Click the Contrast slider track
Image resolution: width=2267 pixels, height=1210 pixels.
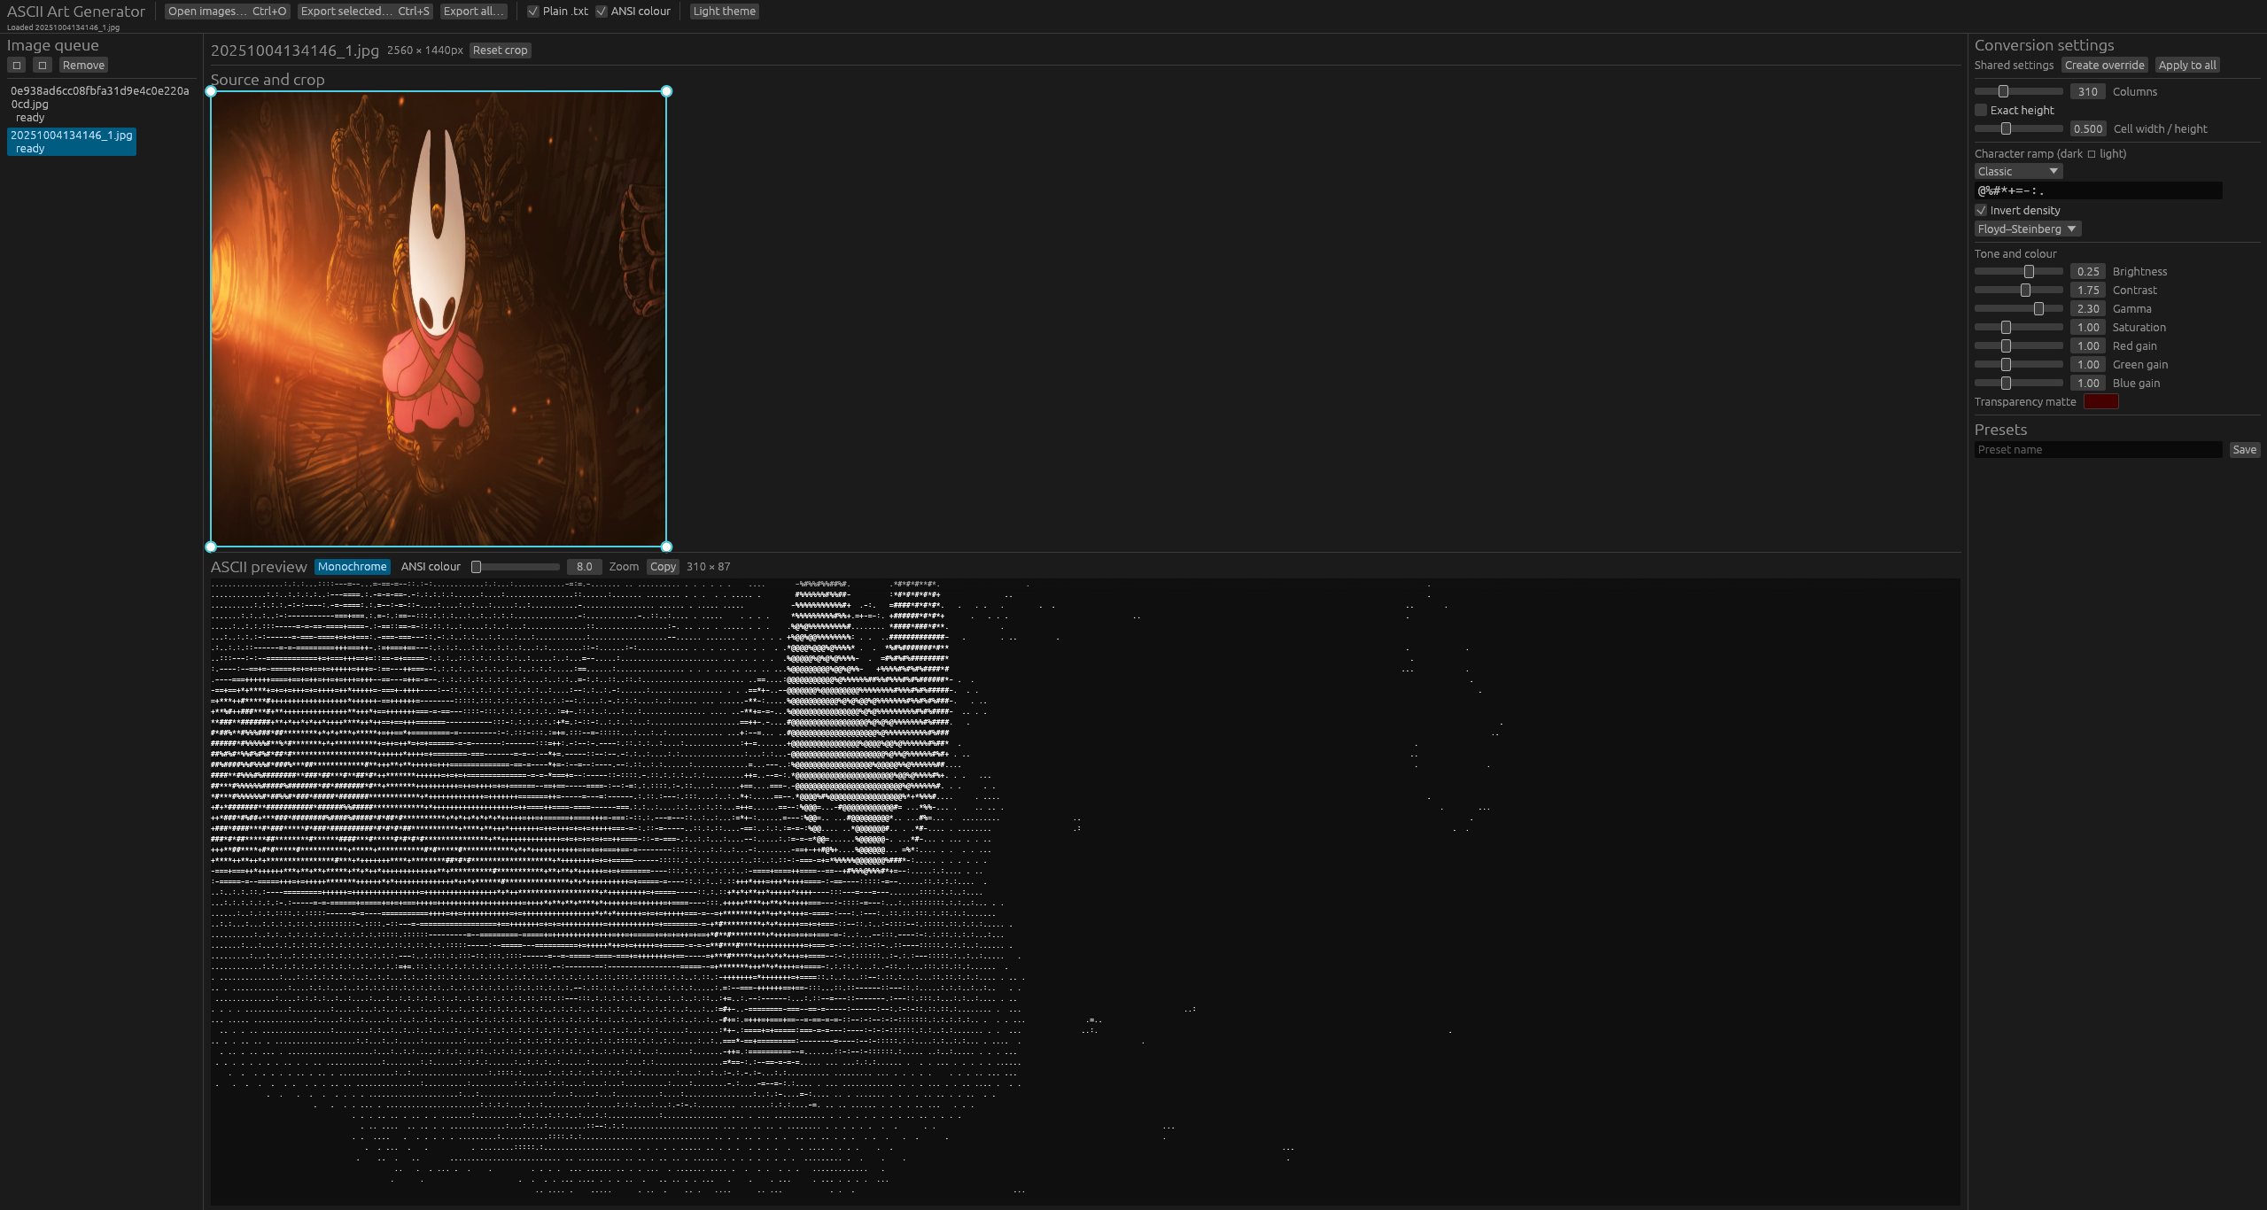tap(2018, 290)
